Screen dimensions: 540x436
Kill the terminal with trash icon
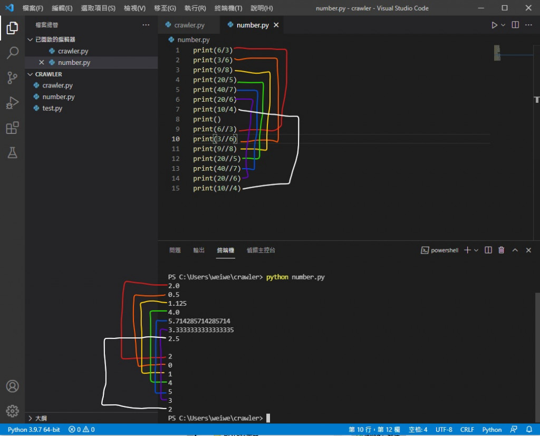point(502,250)
